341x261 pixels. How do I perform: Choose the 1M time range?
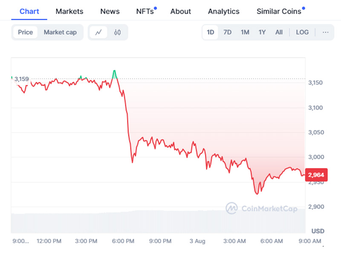click(245, 32)
